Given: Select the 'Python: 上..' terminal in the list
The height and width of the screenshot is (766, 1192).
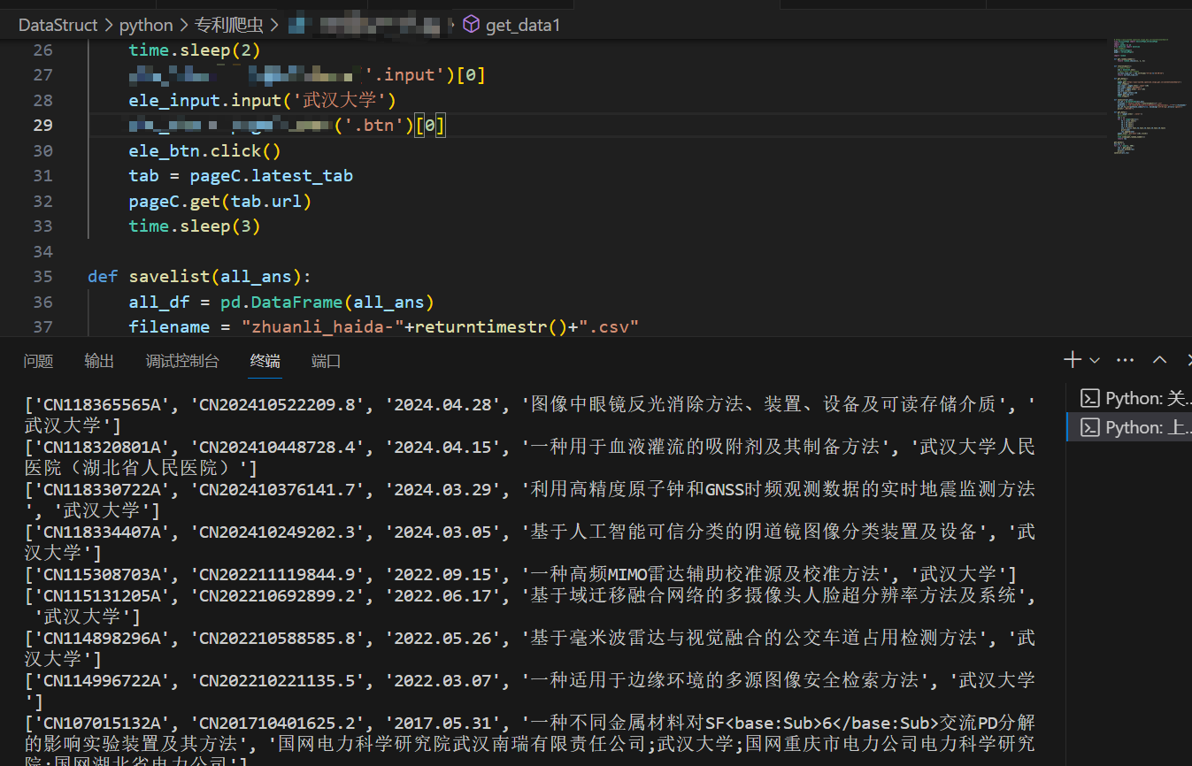Looking at the screenshot, I should [1130, 427].
